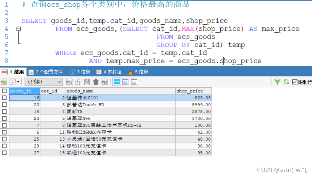The image size is (312, 176).
Task: Click the GROUP BY keywords in line 6
Action: [173, 45]
